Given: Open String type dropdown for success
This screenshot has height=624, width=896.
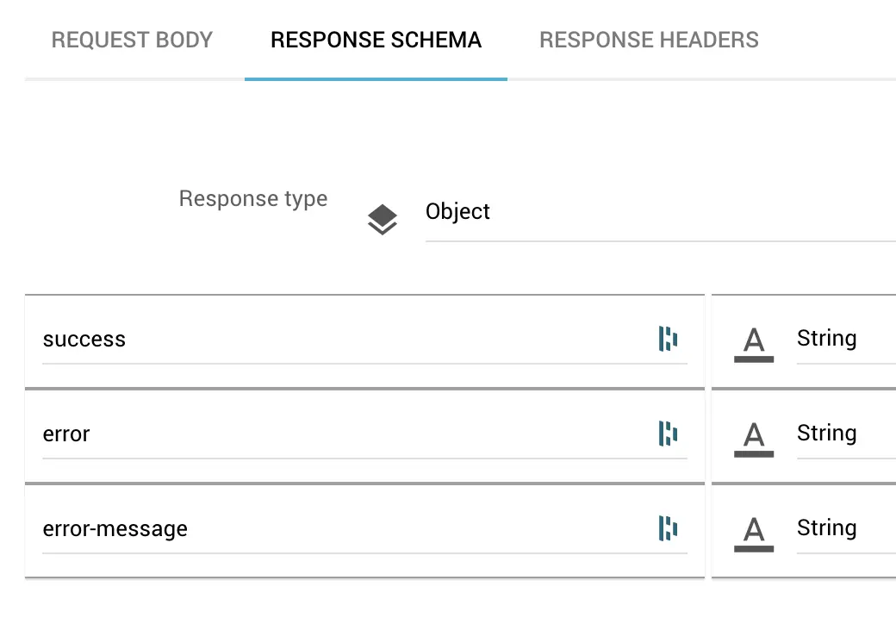Looking at the screenshot, I should (844, 339).
